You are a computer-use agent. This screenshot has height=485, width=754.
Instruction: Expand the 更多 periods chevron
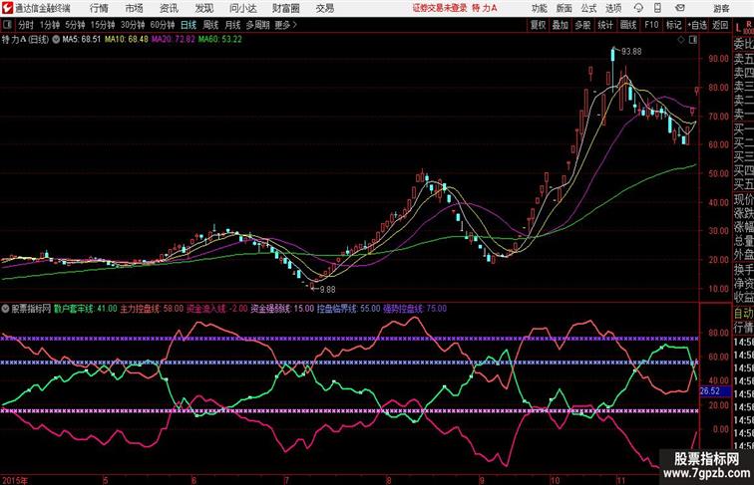tap(295, 25)
